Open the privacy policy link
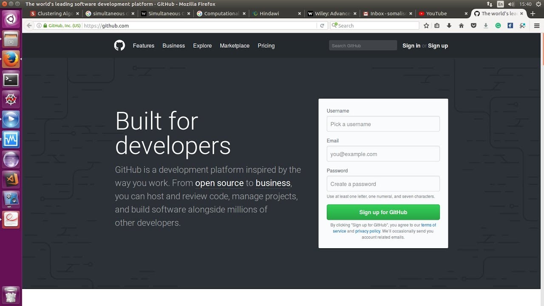Screen dimensions: 544x306 [368, 231]
